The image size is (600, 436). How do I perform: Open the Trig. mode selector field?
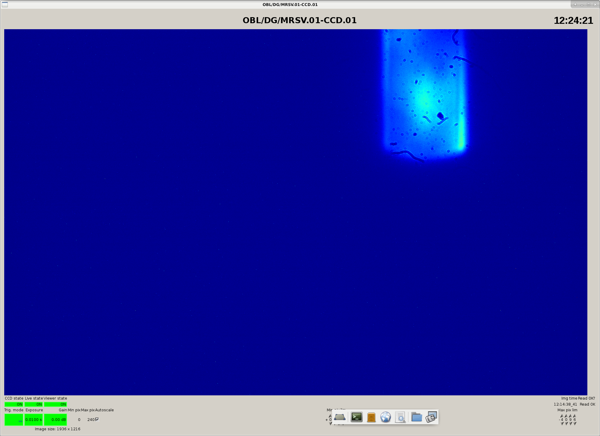tap(14, 419)
